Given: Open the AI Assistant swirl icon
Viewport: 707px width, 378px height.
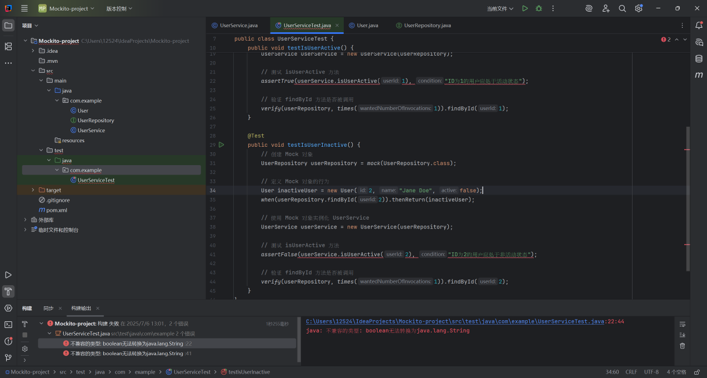Looking at the screenshot, I should (589, 8).
